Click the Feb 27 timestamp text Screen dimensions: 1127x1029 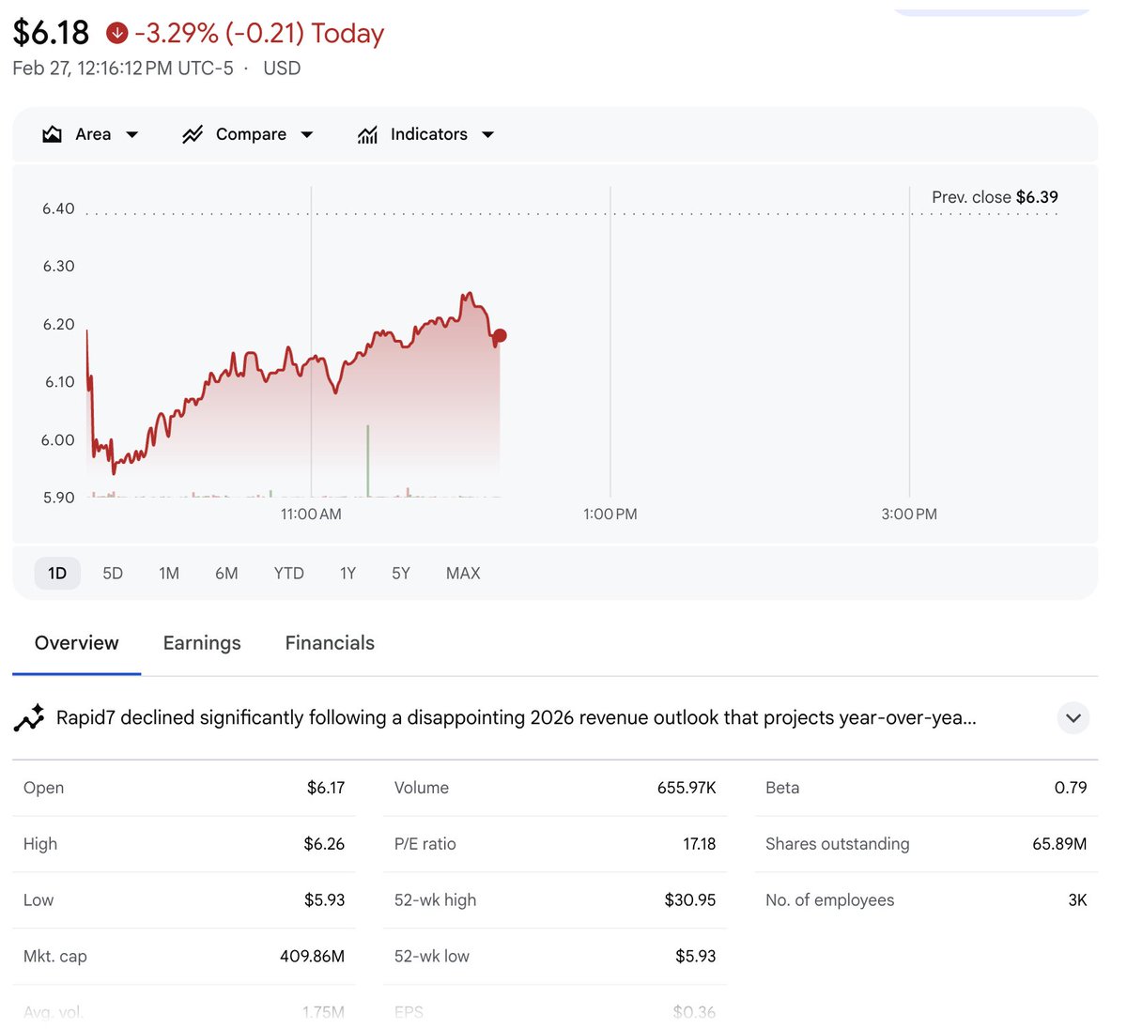tap(122, 69)
